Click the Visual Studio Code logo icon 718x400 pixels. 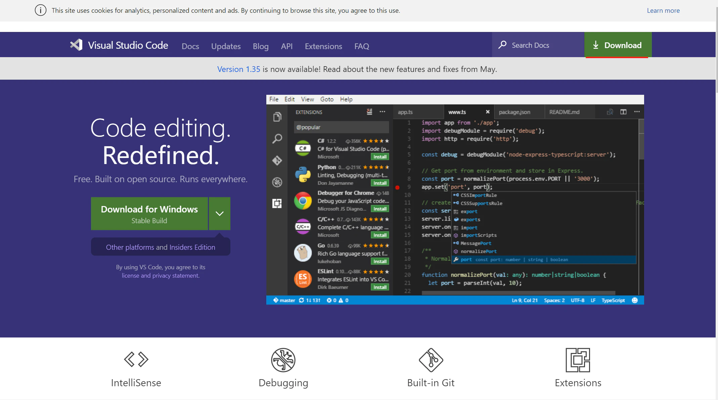(76, 45)
